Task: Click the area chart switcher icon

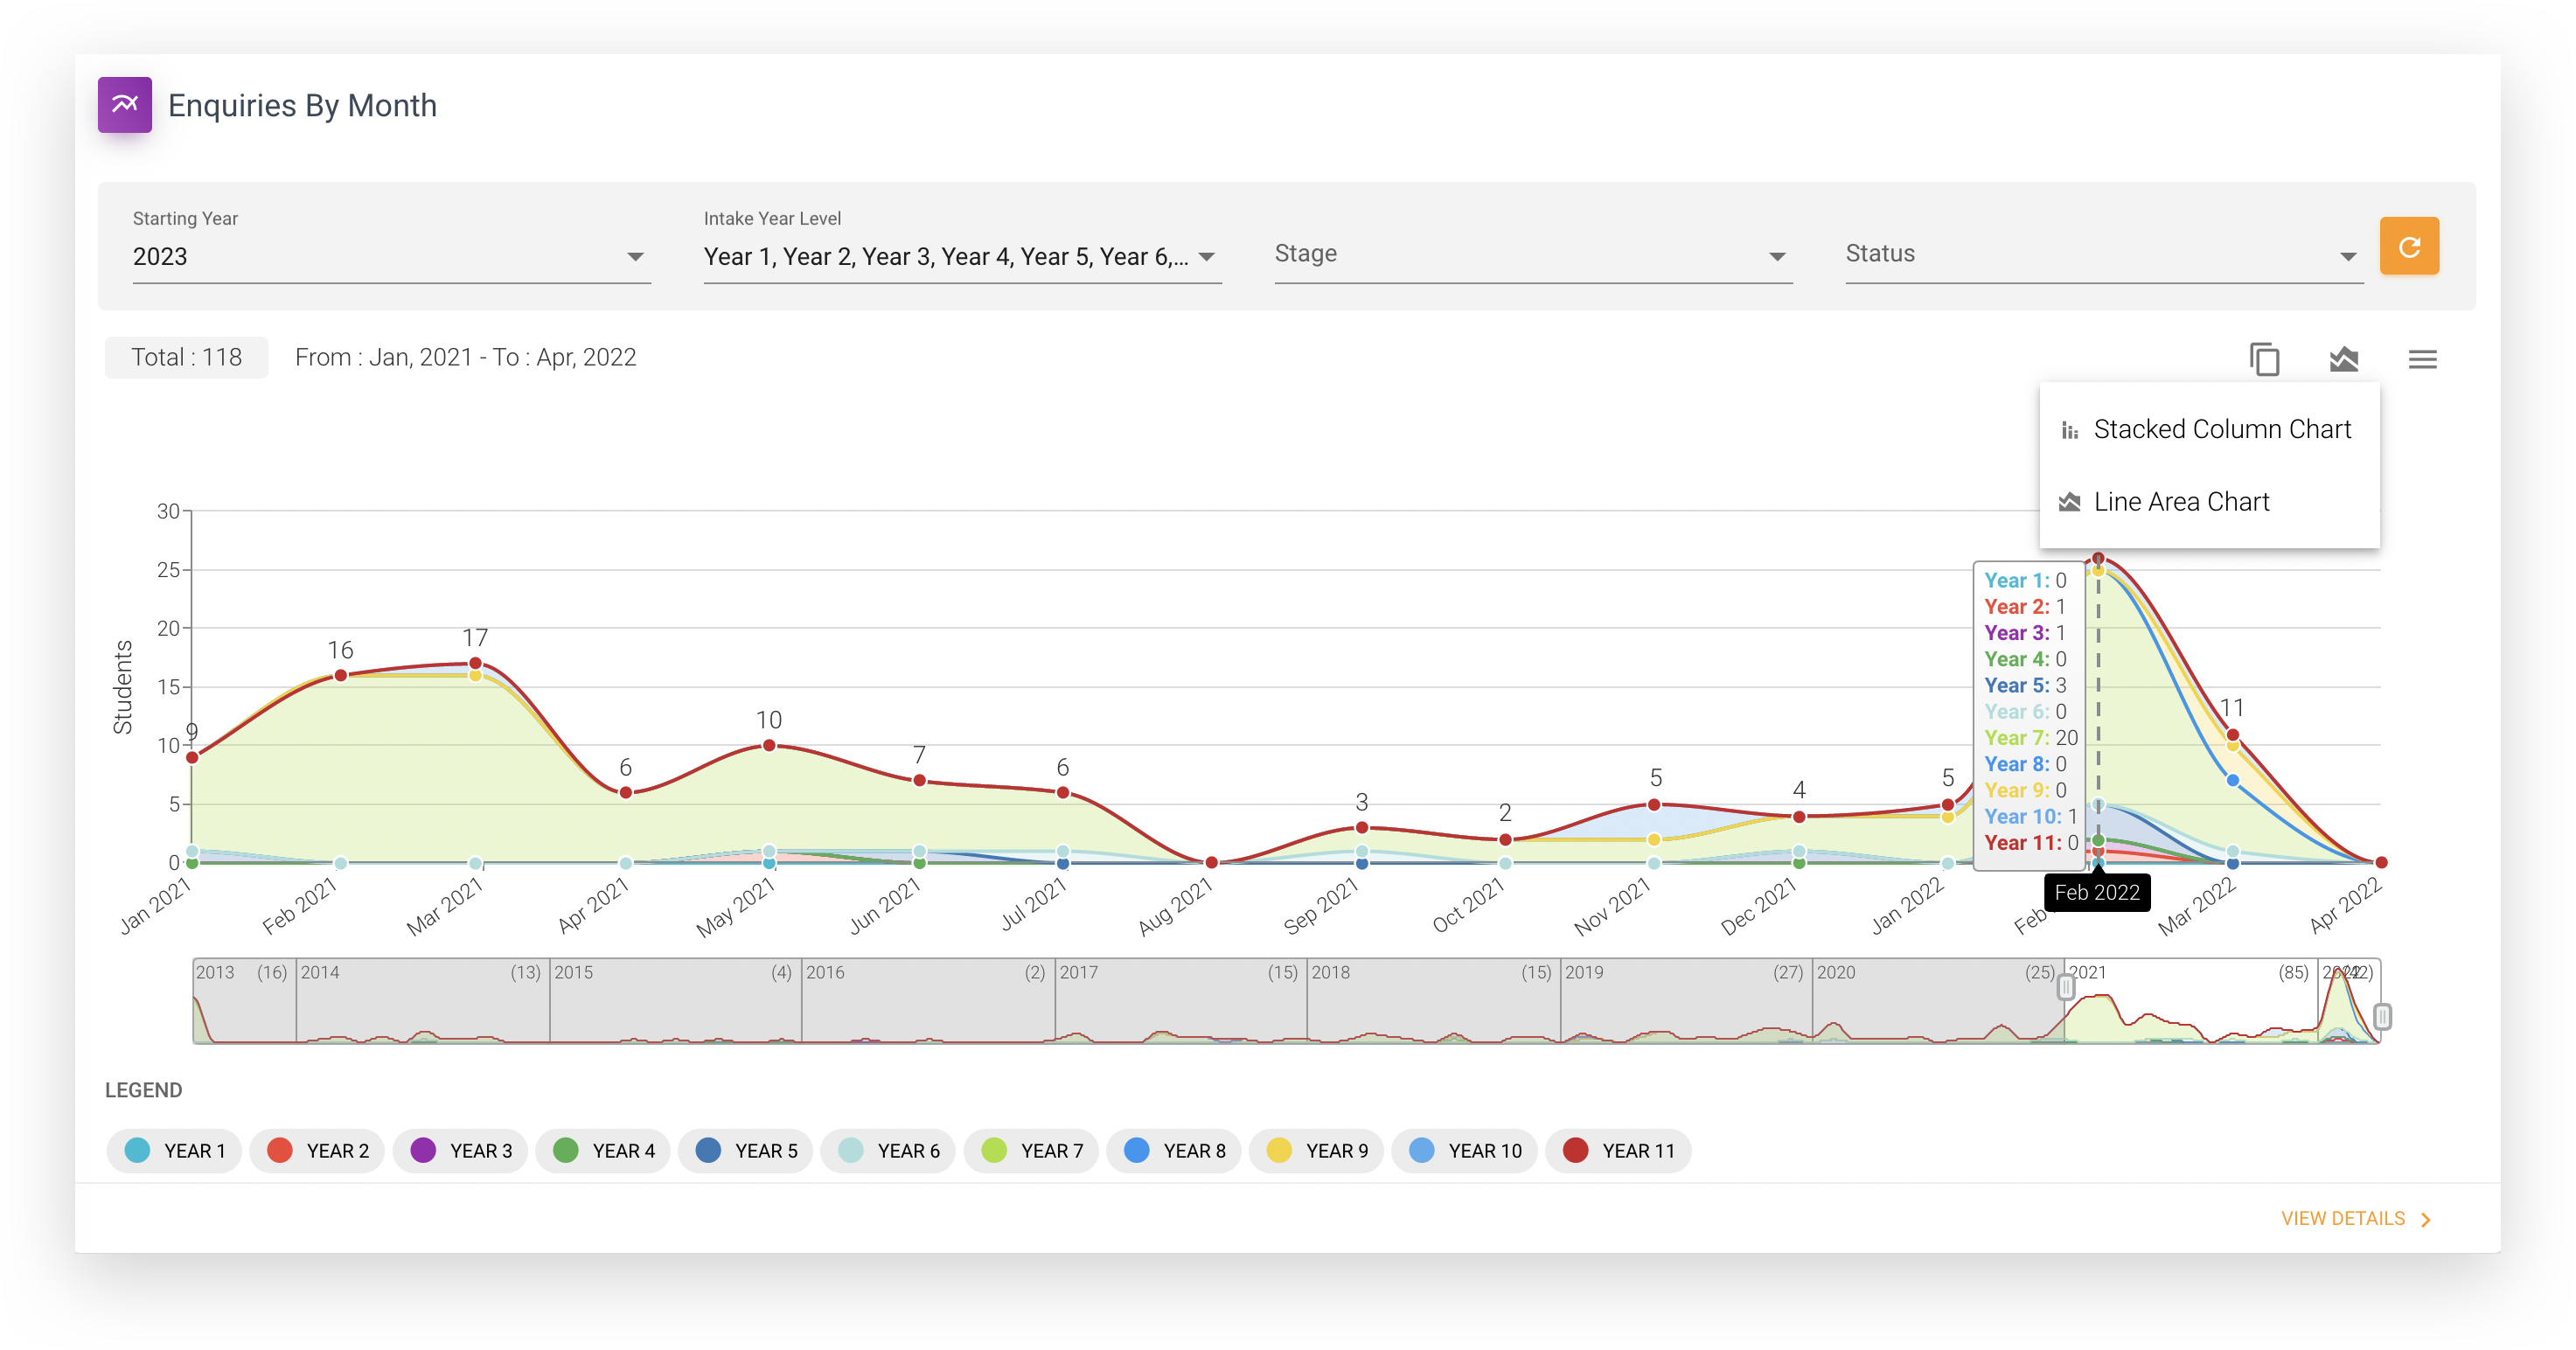Action: [2344, 359]
